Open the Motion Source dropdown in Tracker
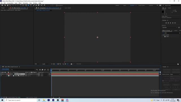The height and width of the screenshot is (102, 181). tap(175, 74)
